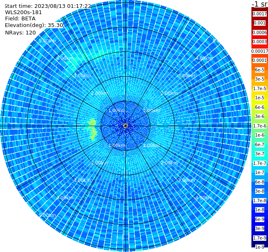Select the 3e-5 colorbar tick label
This screenshot has height=252, width=268.
pyautogui.click(x=260, y=79)
